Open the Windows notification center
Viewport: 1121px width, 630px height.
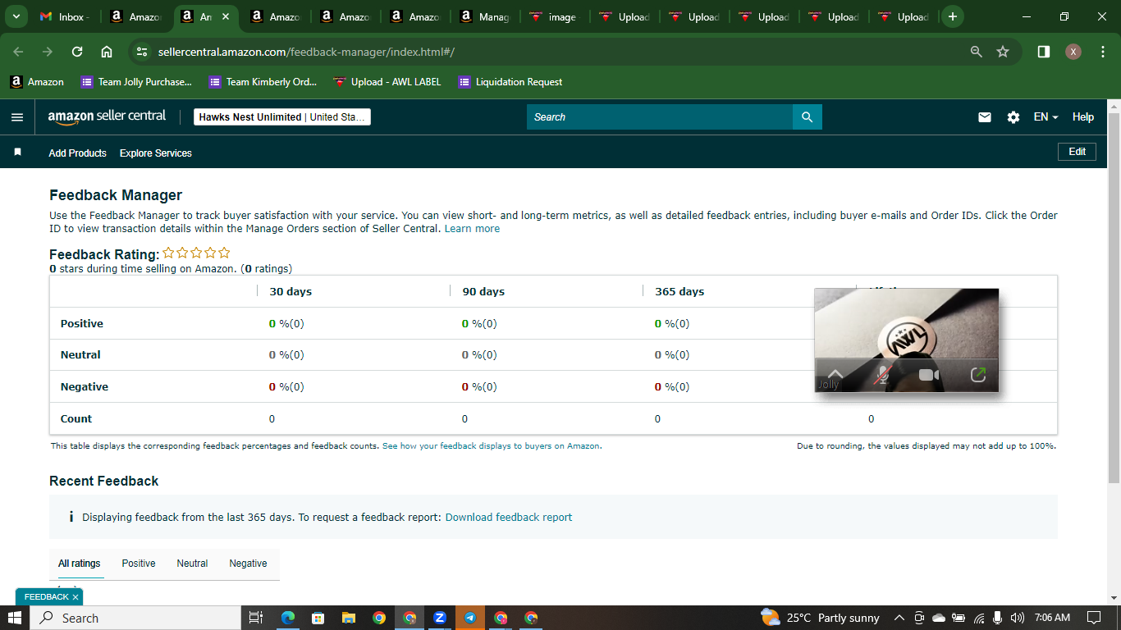1093,618
